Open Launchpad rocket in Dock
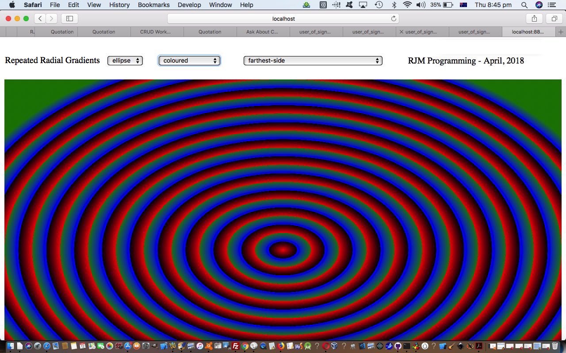The height and width of the screenshot is (353, 566). pyautogui.click(x=38, y=346)
